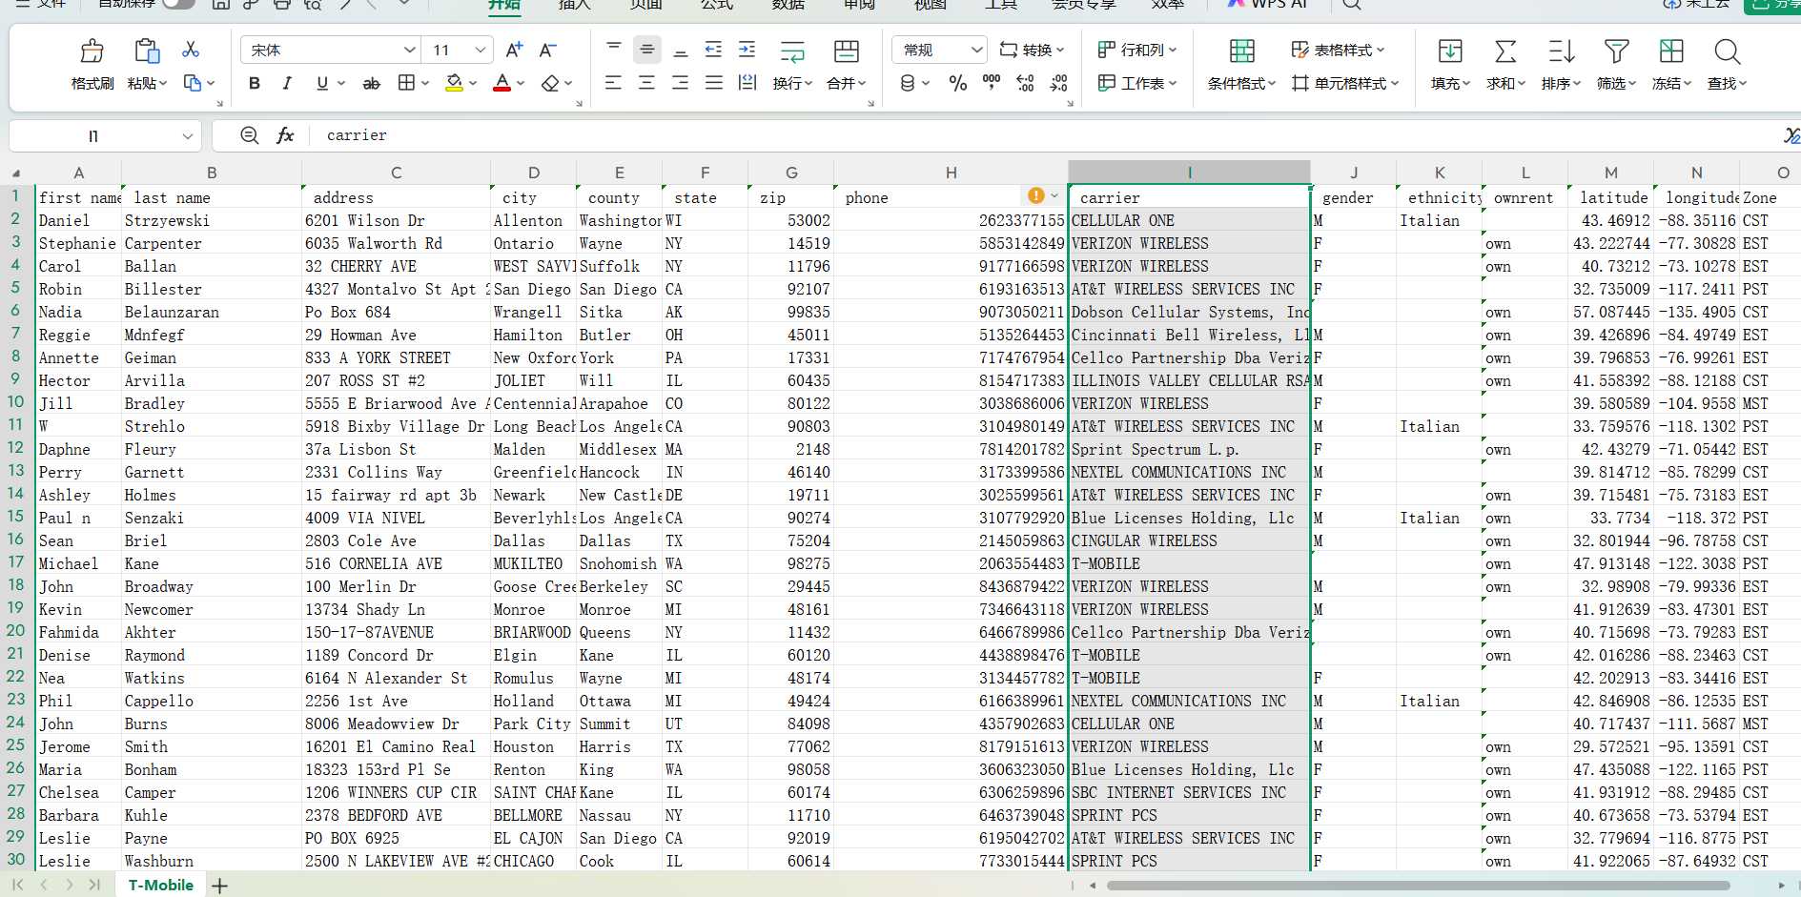This screenshot has width=1801, height=897.
Task: Click the sum (求和) sigma icon
Action: coord(1505,51)
